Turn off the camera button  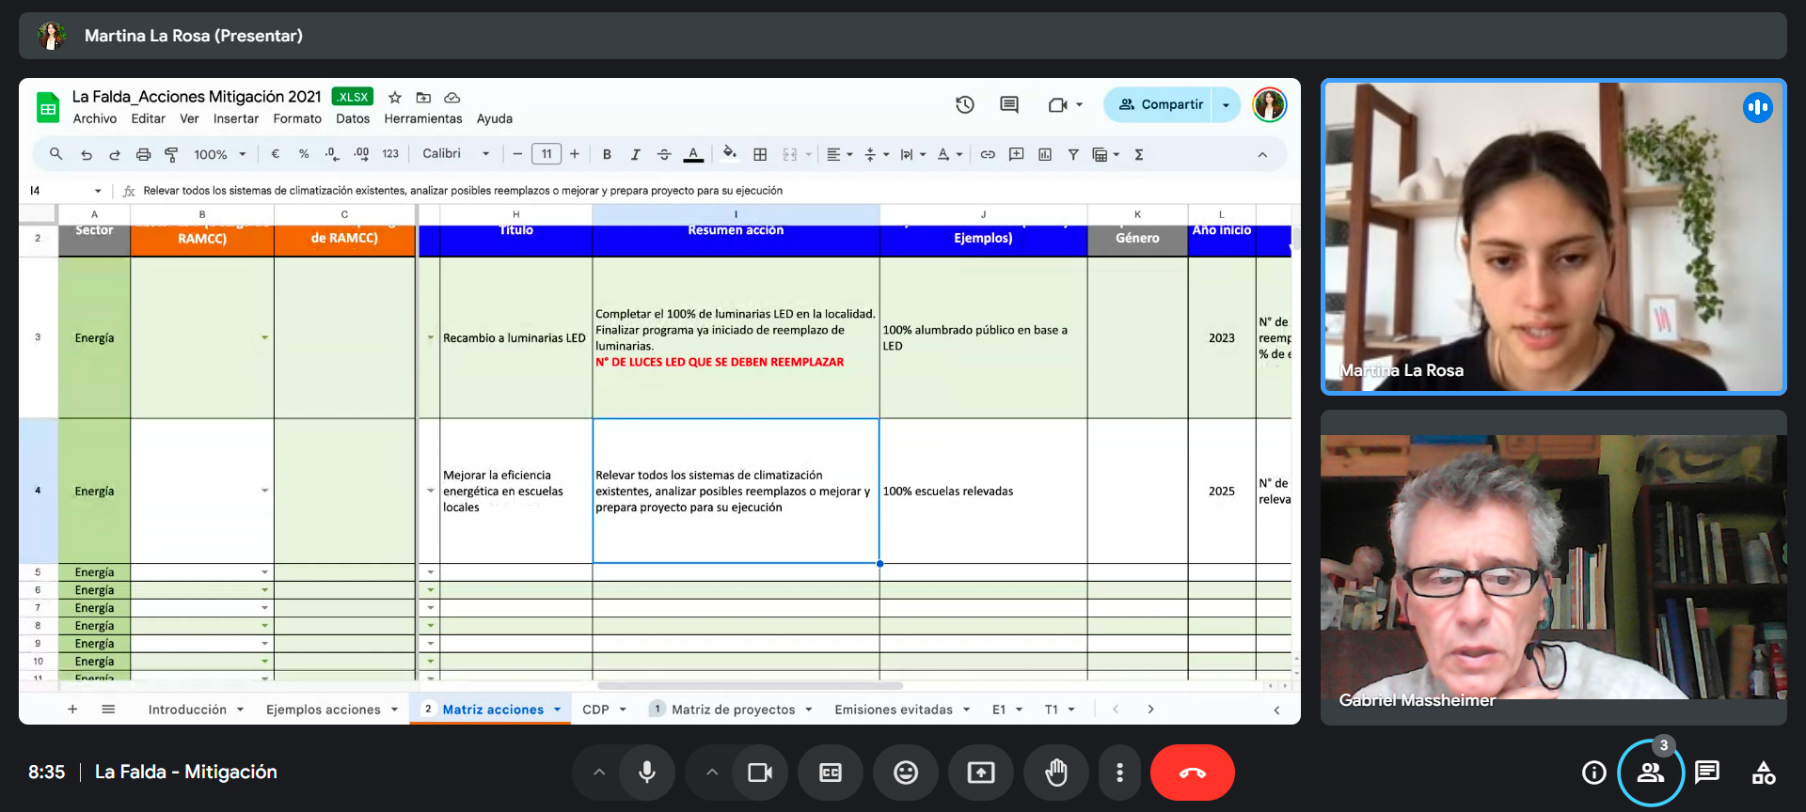coord(759,773)
